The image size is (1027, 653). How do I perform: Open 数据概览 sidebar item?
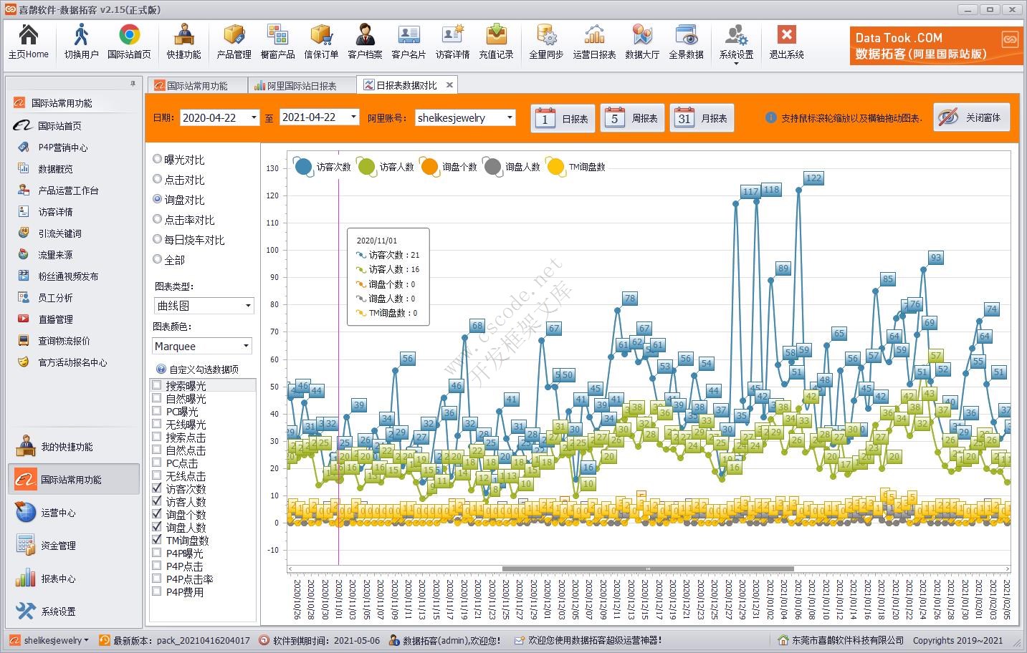pos(55,169)
